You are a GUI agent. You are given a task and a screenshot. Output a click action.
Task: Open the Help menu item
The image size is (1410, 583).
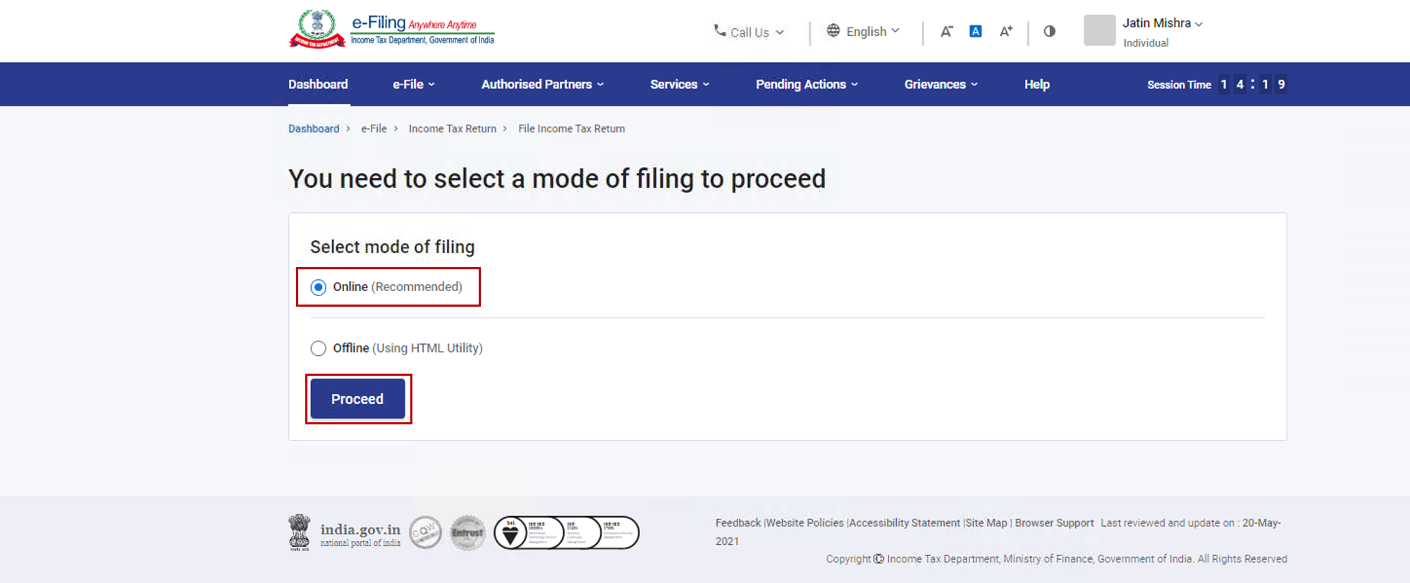(1037, 84)
